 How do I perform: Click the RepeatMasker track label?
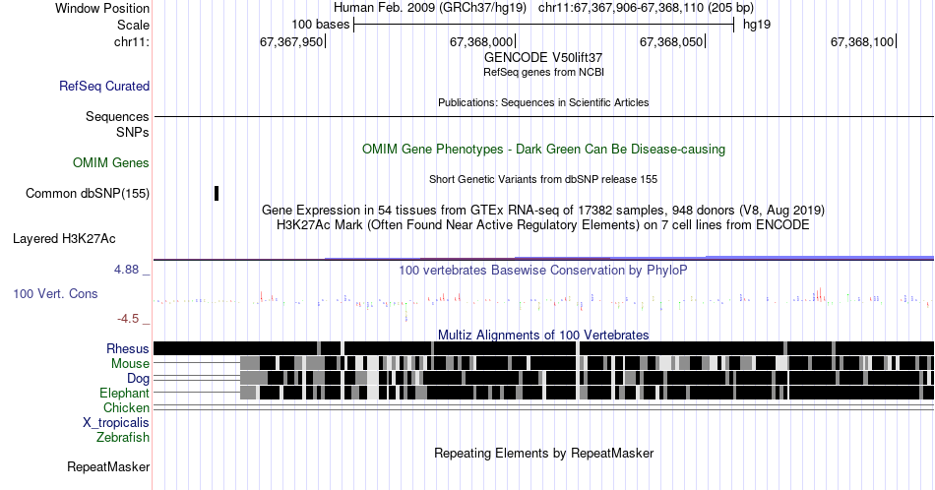point(108,466)
